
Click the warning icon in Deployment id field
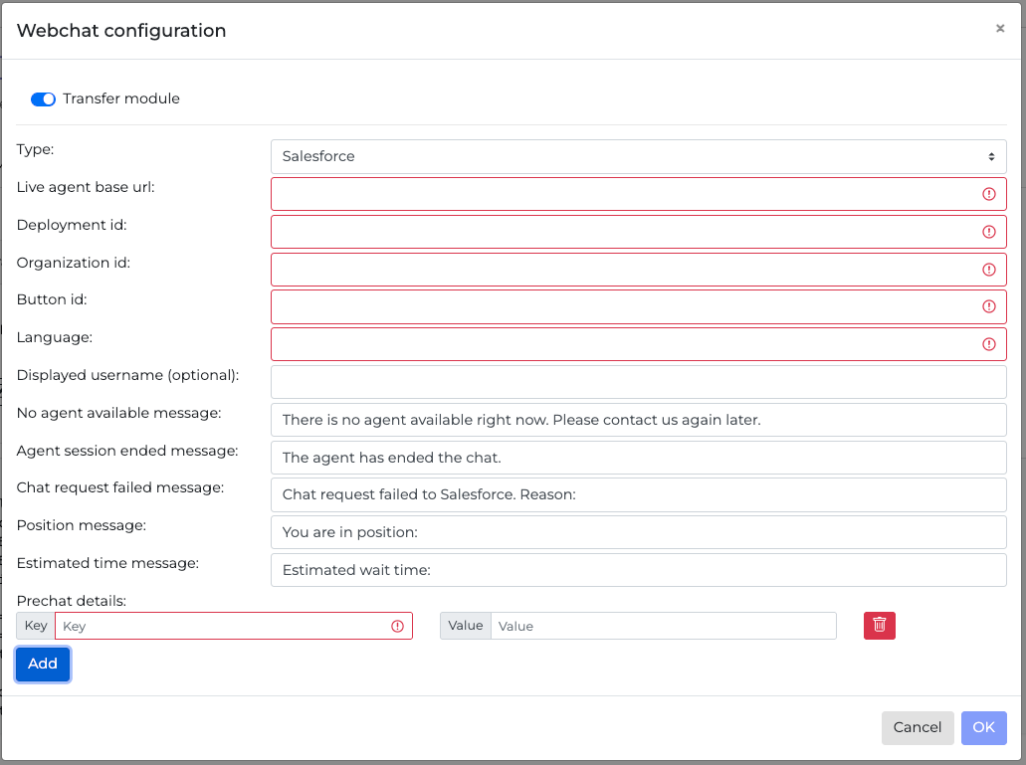pyautogui.click(x=988, y=232)
